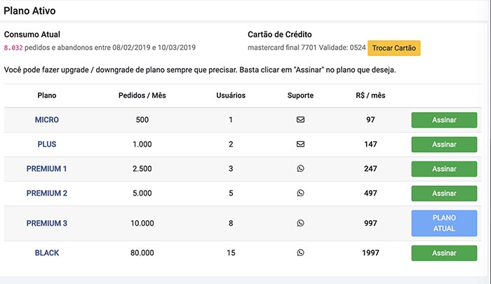Open the PLUS plan link
The image size is (491, 284).
point(47,144)
